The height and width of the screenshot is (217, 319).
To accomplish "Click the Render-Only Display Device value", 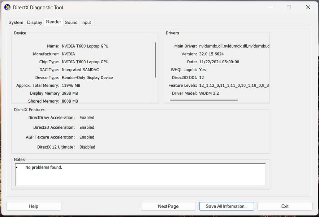I will click(x=87, y=77).
